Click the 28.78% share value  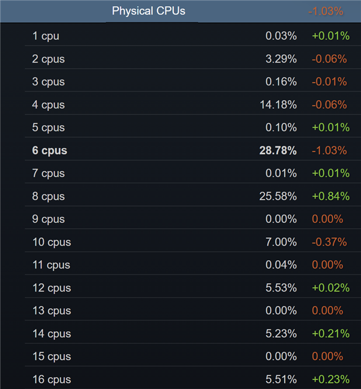pyautogui.click(x=278, y=151)
